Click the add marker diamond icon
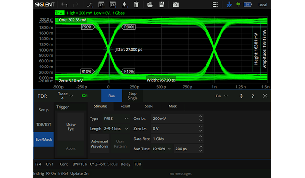Screen dimensions: 305x178 tap(124, 5)
